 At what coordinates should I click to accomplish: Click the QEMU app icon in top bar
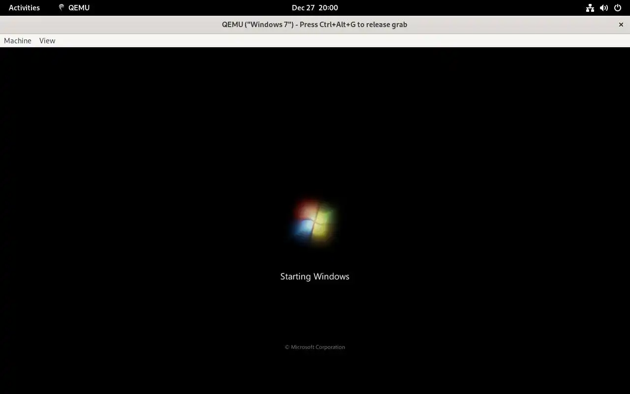[x=62, y=7]
